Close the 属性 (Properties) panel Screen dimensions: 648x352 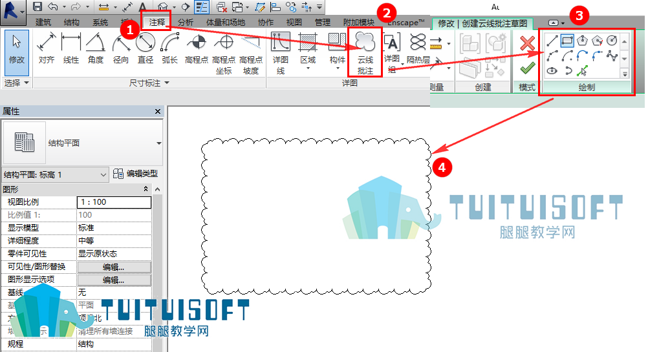(157, 112)
